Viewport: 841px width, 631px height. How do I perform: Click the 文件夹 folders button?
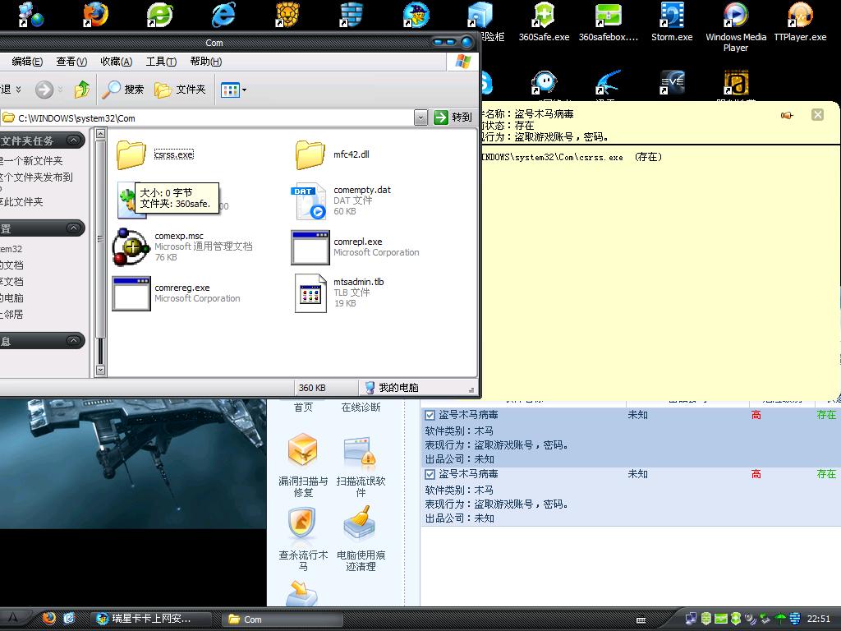(180, 89)
